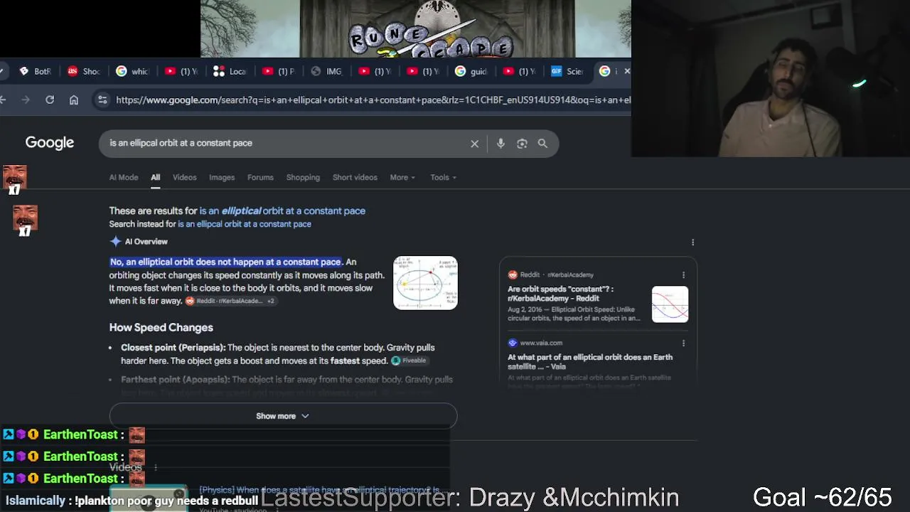Switch to Videos results tab

185,178
